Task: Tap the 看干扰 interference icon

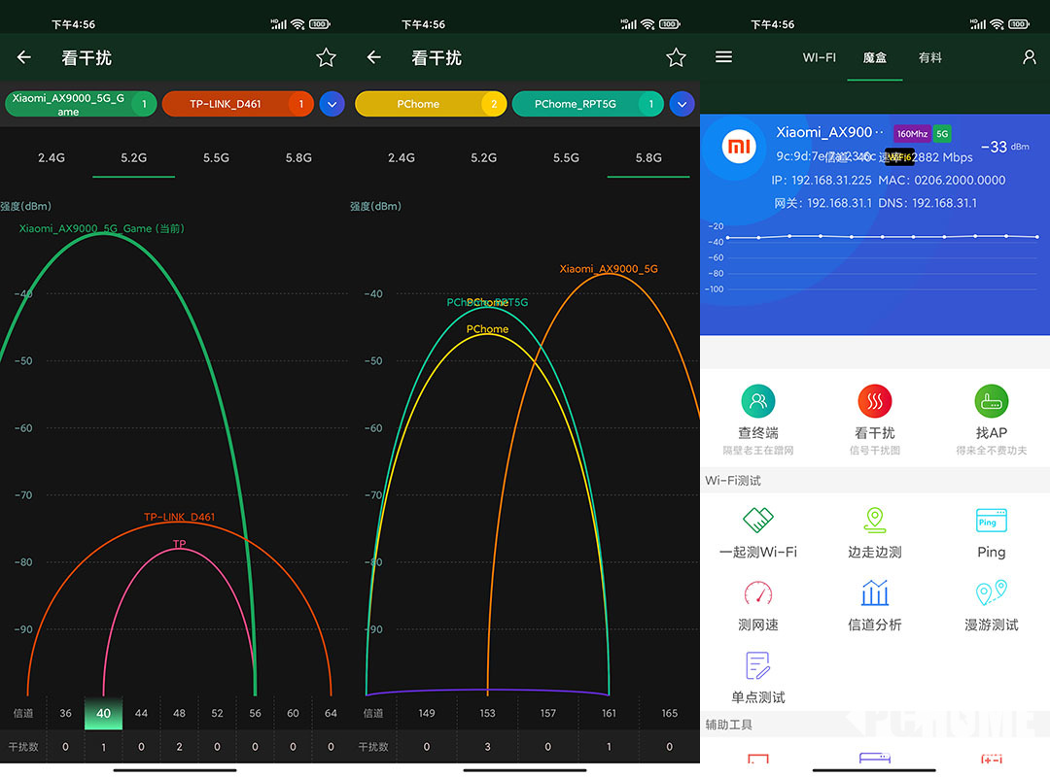Action: point(874,401)
